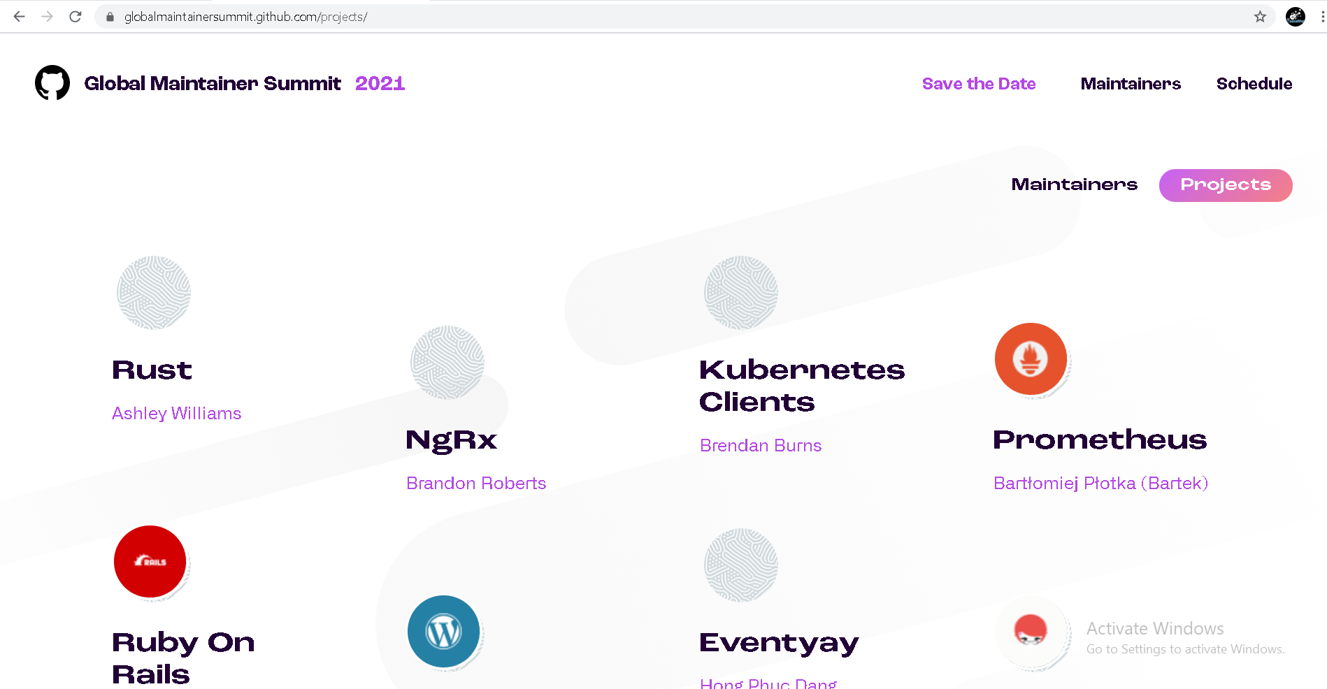The image size is (1327, 689).
Task: Switch to the Maintainers filter tab
Action: [x=1075, y=184]
